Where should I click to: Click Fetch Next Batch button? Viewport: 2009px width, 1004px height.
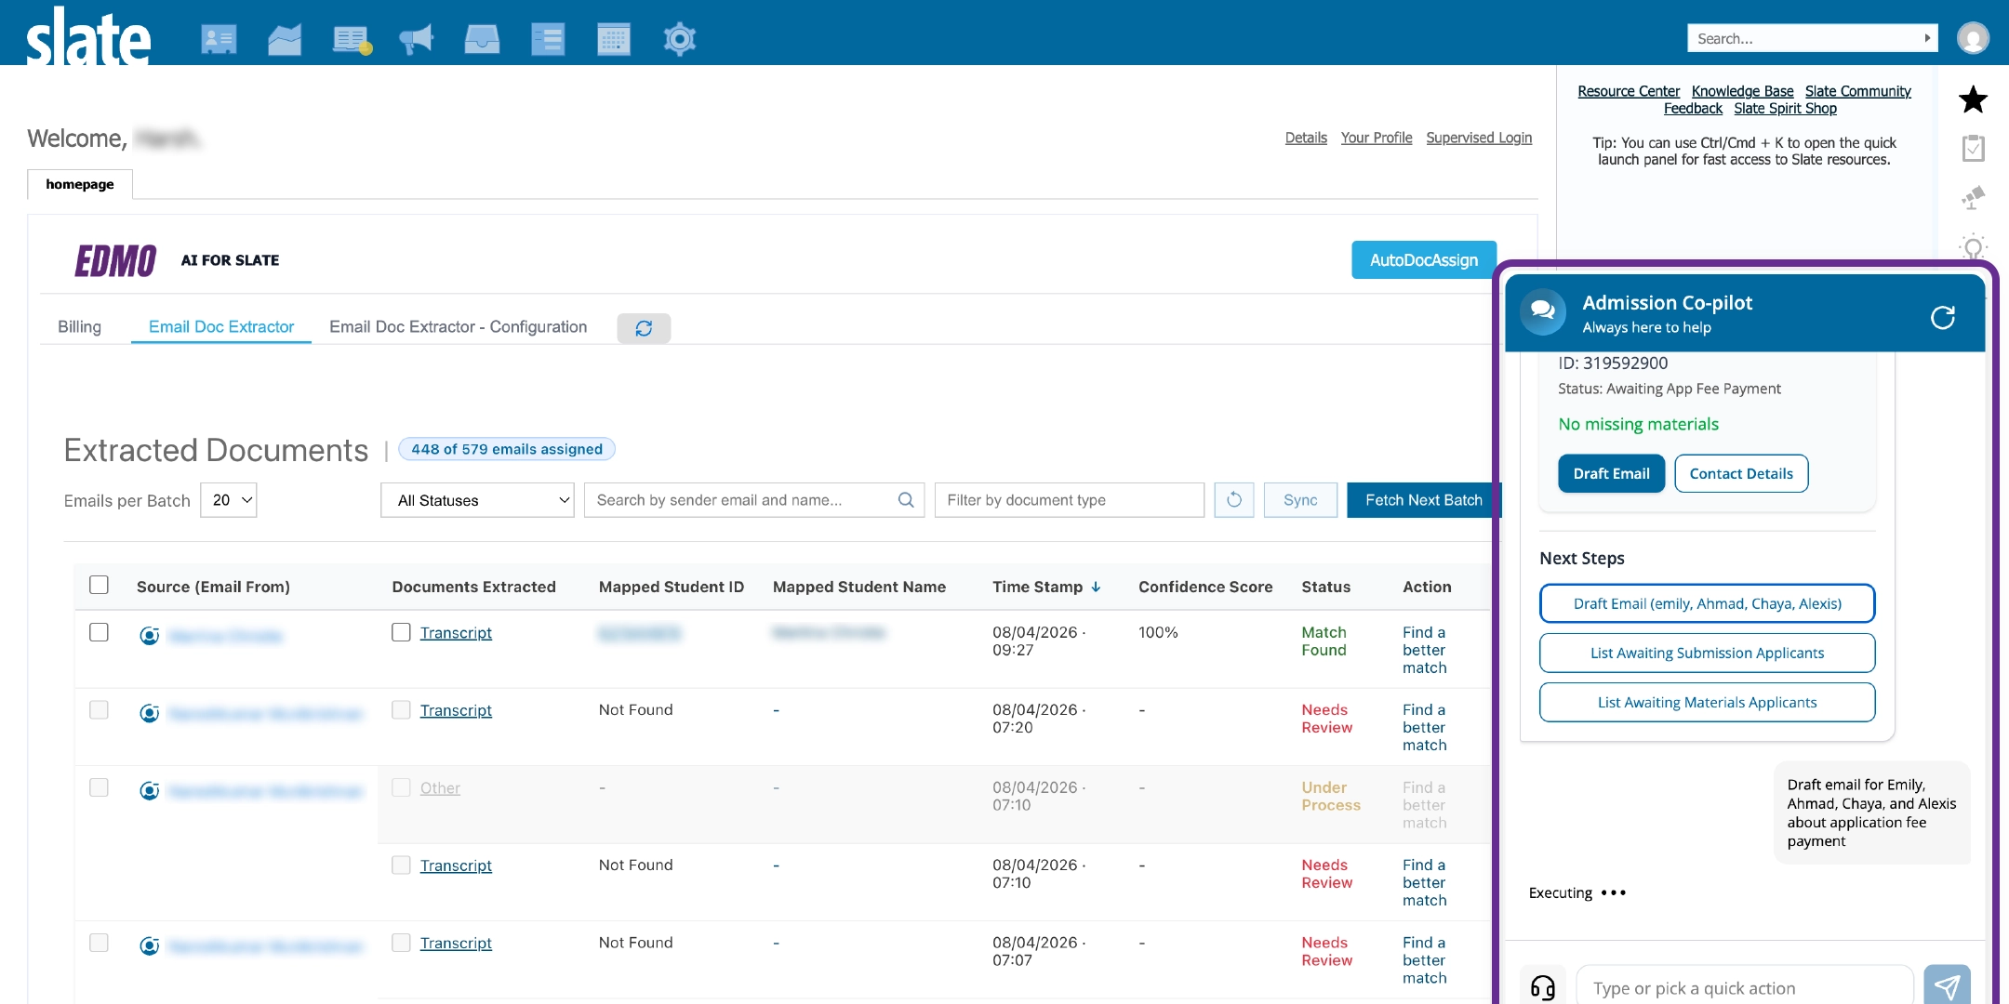[1422, 500]
